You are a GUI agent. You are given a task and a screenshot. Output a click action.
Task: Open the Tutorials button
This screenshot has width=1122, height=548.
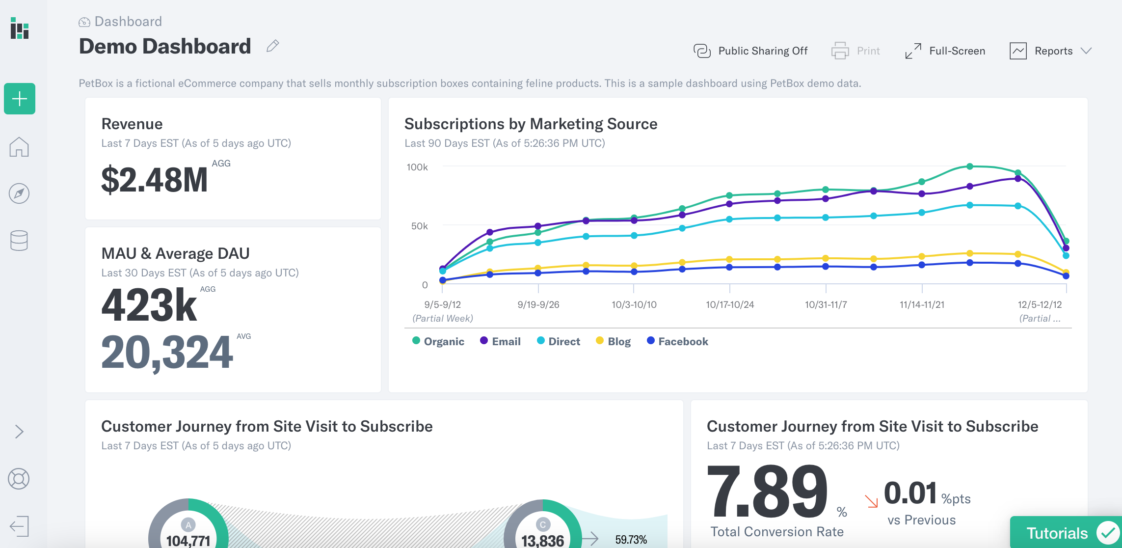1066,533
